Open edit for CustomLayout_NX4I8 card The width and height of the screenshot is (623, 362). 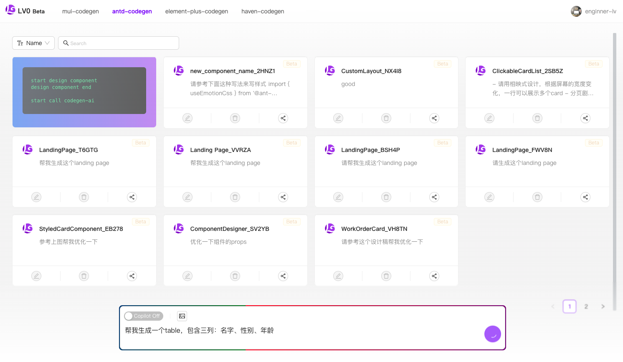338,118
